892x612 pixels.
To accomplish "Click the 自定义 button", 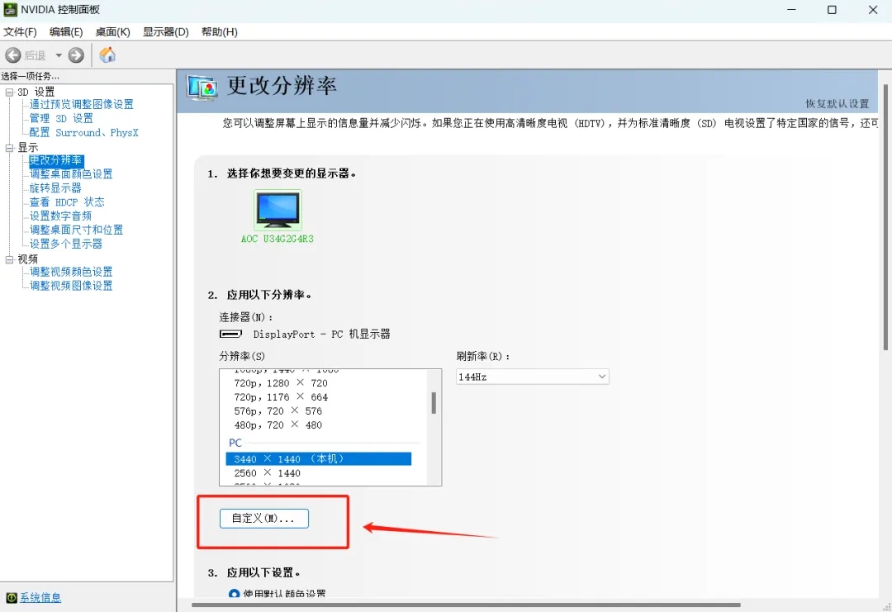I will pos(263,518).
